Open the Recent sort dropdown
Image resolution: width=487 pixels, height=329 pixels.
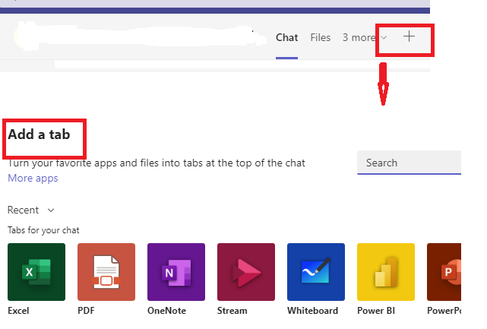[x=30, y=210]
